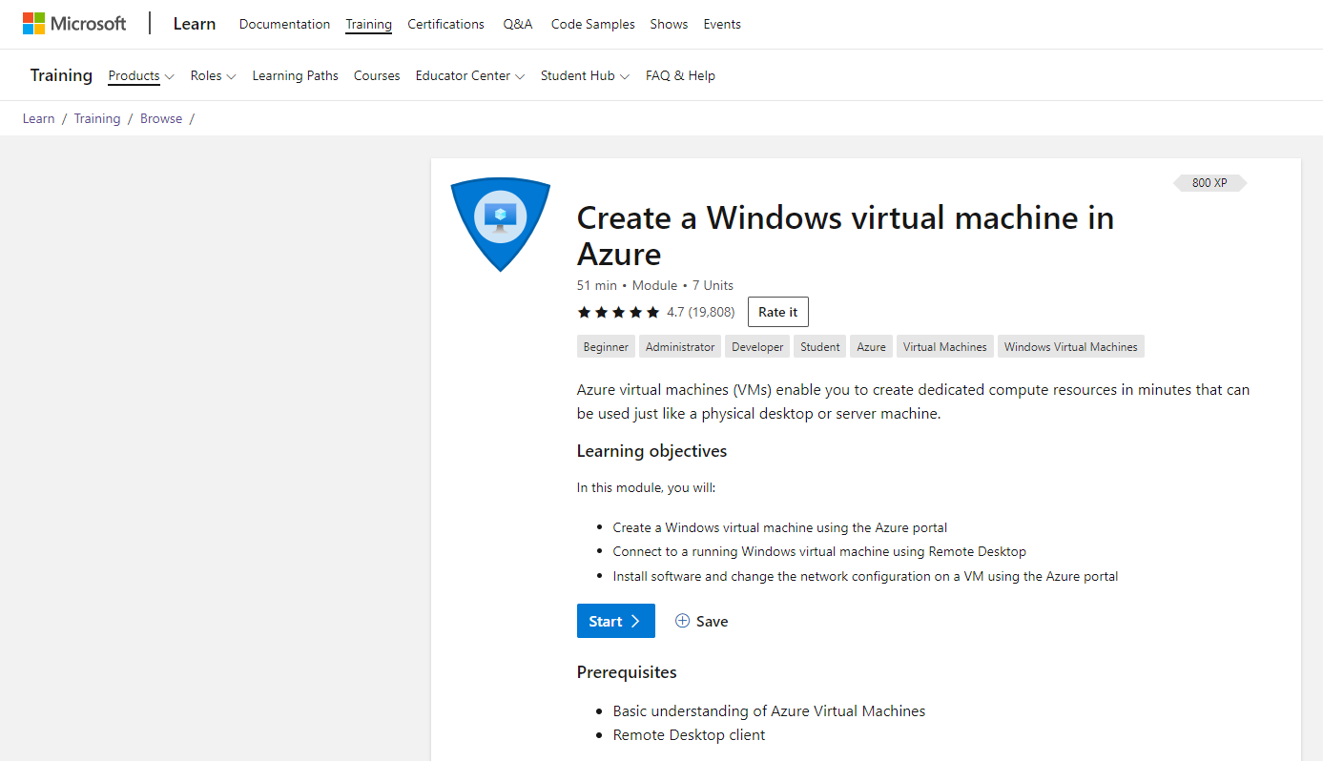Viewport: 1323px width, 761px height.
Task: Click the Windows VM module badge icon
Action: point(501,223)
